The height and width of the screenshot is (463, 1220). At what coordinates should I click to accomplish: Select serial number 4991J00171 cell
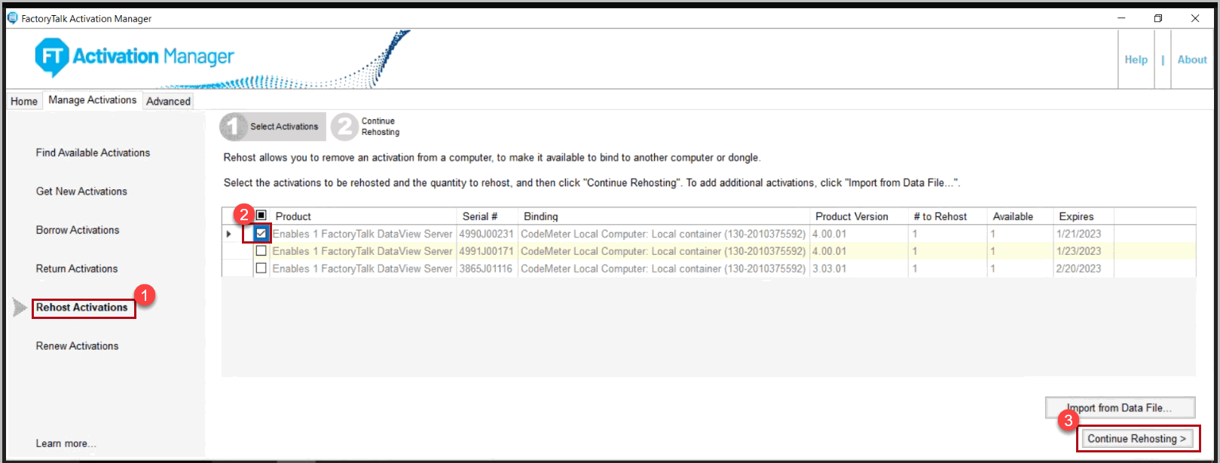point(487,251)
